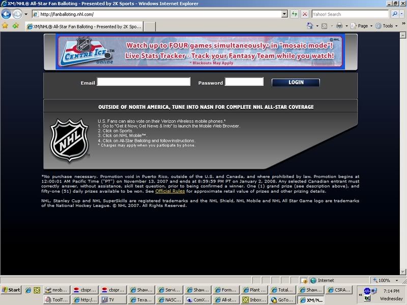Viewport: 407px width, 305px height.
Task: Click the Email input field
Action: [x=143, y=82]
